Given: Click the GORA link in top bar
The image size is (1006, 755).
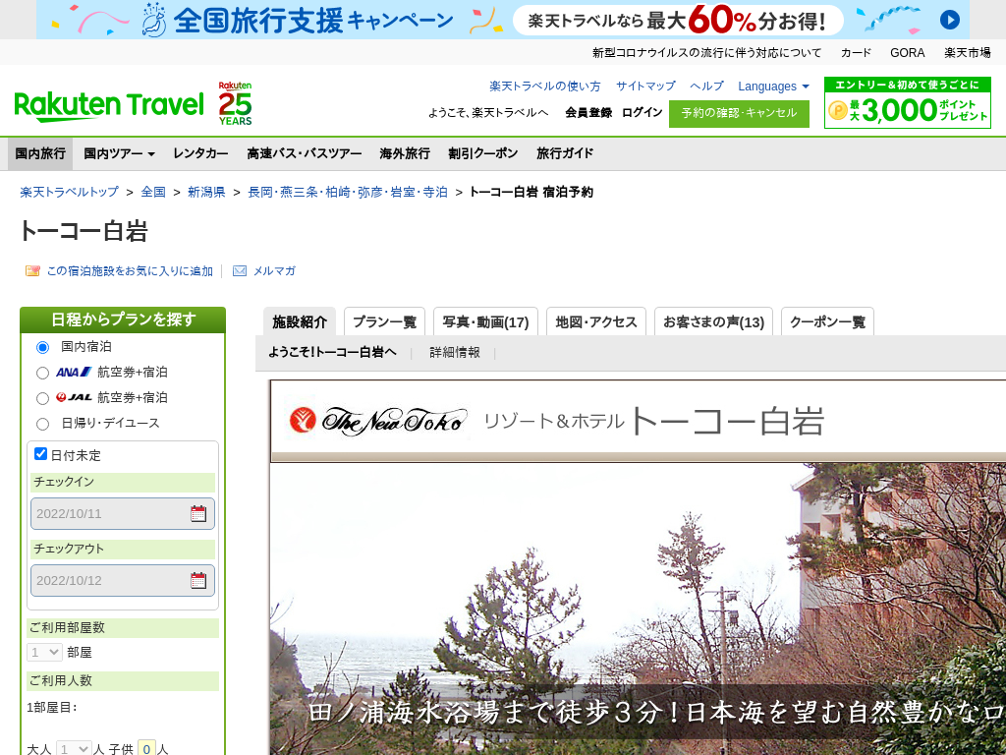Looking at the screenshot, I should click(907, 53).
